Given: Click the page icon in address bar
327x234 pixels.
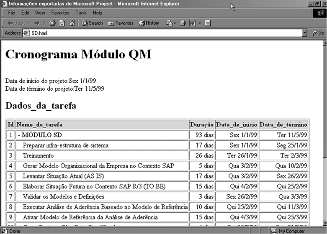Looking at the screenshot, I should pyautogui.click(x=26, y=33).
